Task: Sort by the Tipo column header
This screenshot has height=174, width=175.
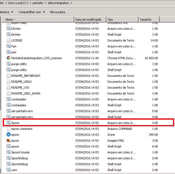Action: coord(122,20)
